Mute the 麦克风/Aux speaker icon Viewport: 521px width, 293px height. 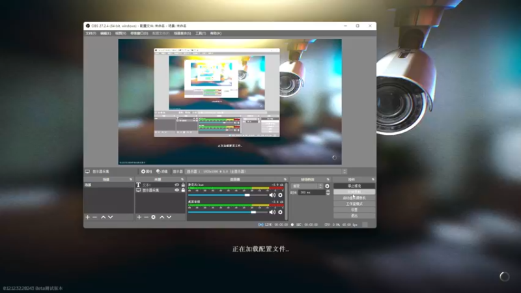click(x=272, y=195)
